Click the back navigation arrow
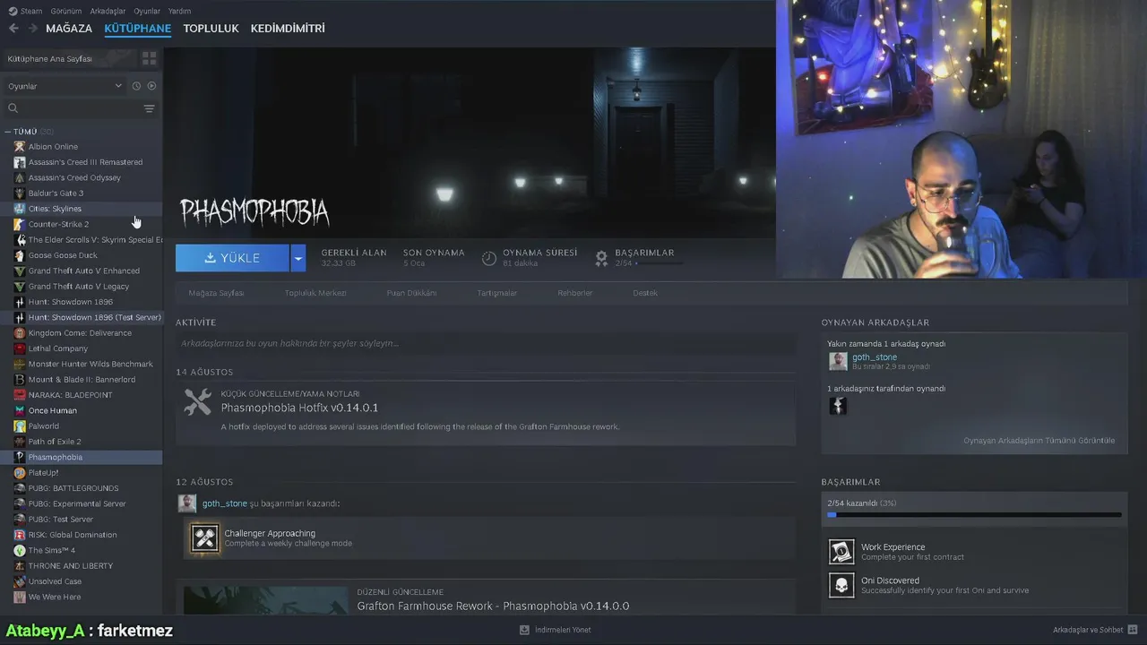 coord(13,29)
